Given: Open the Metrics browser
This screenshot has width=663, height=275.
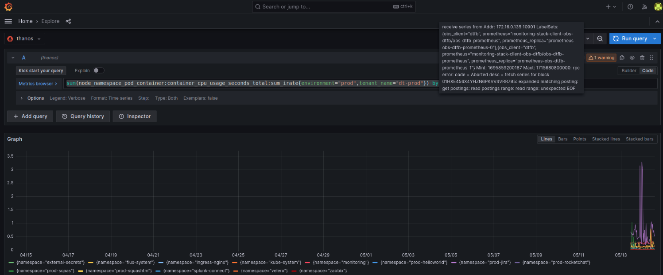Looking at the screenshot, I should (x=38, y=84).
